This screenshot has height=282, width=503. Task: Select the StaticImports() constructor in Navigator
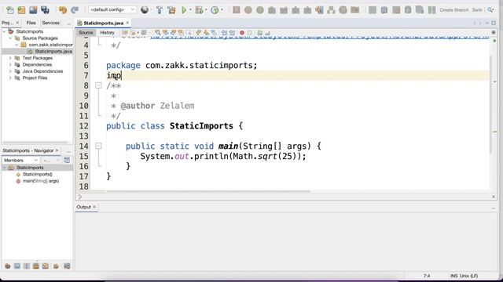point(37,174)
